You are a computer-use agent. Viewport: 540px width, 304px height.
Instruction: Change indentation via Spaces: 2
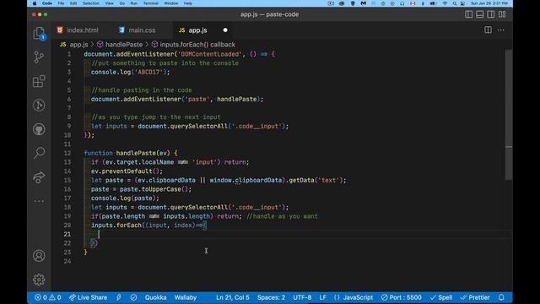[271, 297]
